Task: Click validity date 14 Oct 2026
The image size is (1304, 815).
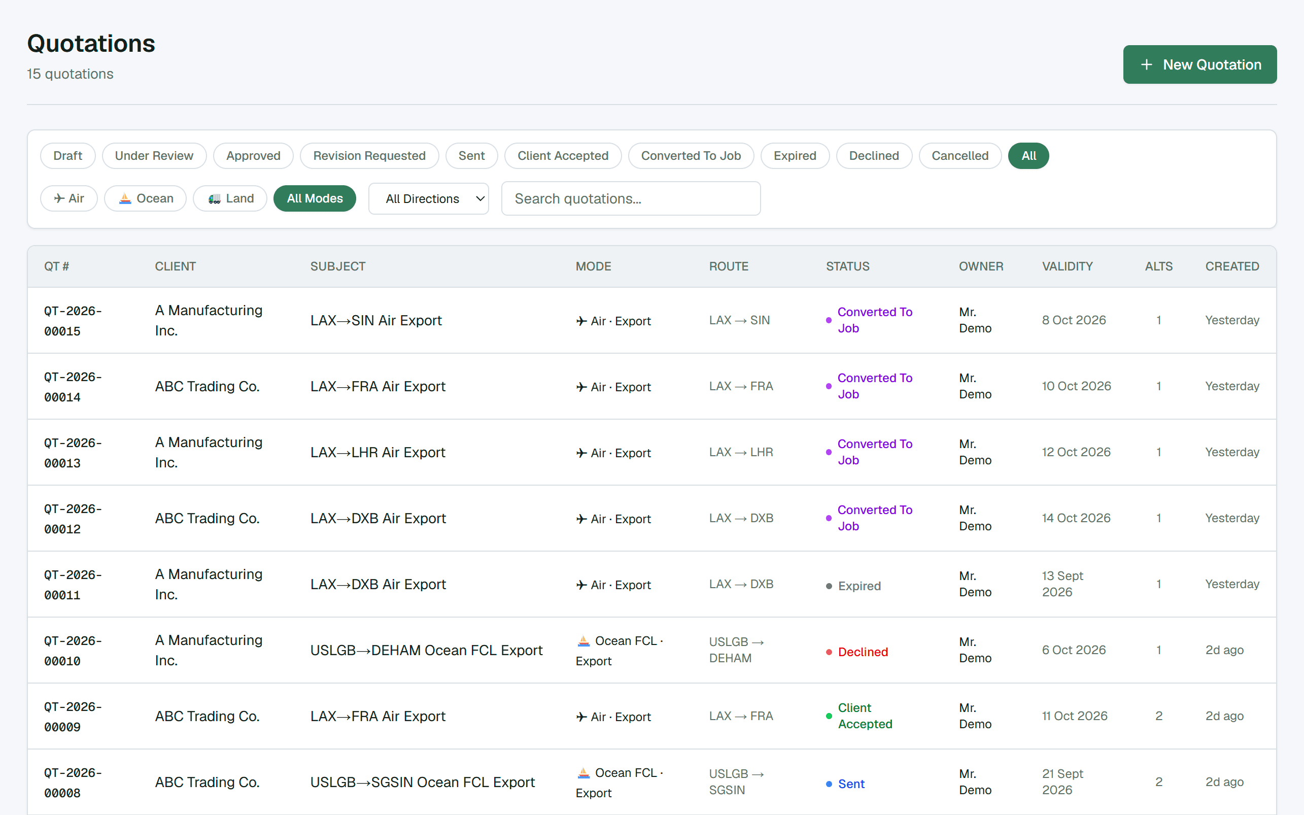Action: [x=1076, y=518]
